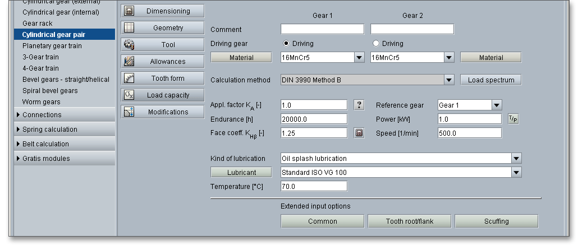Image resolution: width=578 pixels, height=245 pixels.
Task: Expand the Reference gear dropdown
Action: coord(496,105)
